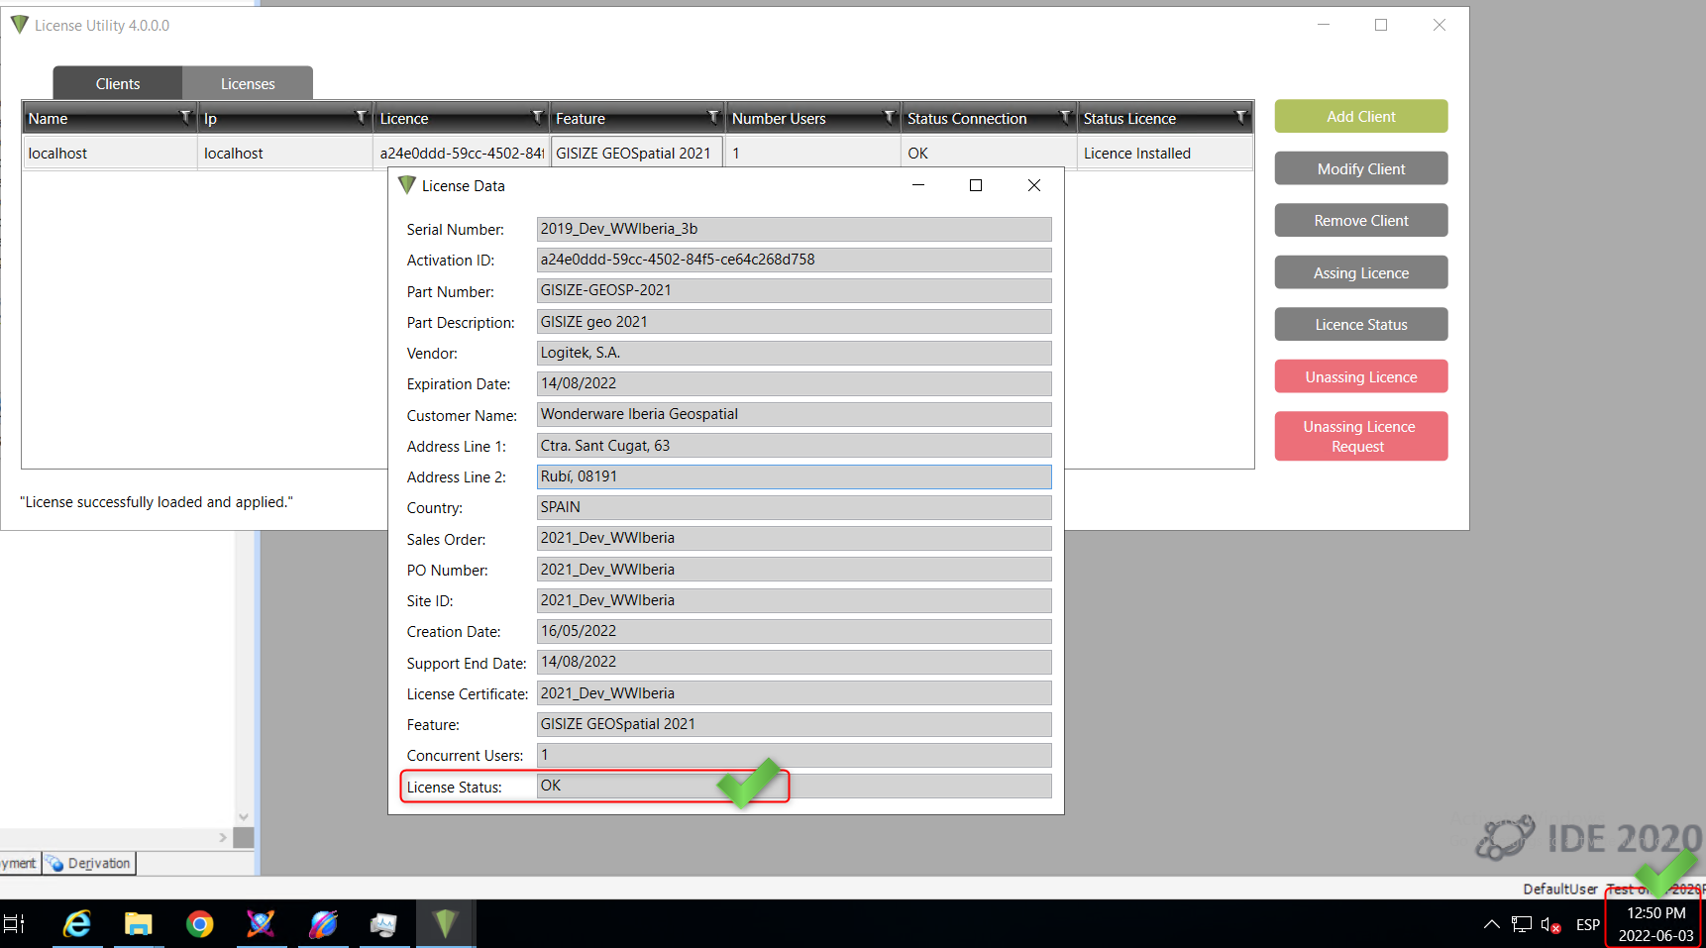Click the License Certificate field
The width and height of the screenshot is (1706, 948).
click(x=794, y=693)
